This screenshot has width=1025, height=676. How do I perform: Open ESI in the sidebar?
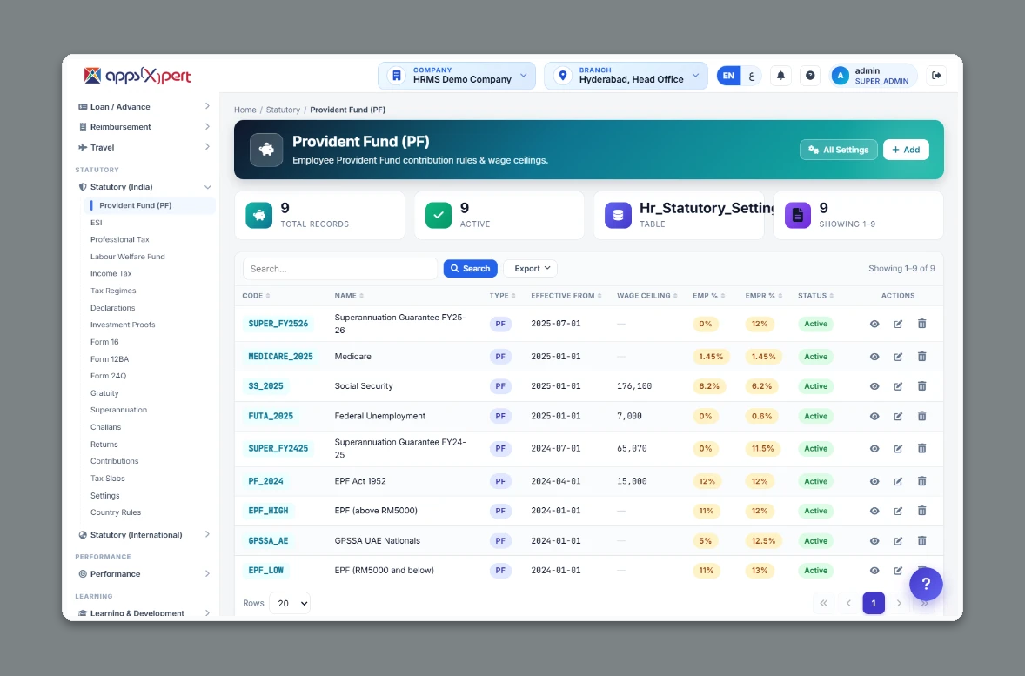[x=96, y=223]
